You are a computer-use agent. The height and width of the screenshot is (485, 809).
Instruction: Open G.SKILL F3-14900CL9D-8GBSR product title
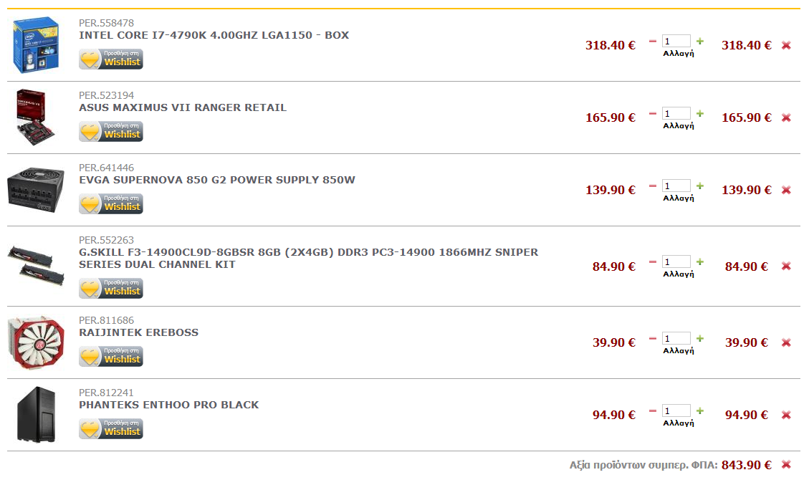click(308, 258)
